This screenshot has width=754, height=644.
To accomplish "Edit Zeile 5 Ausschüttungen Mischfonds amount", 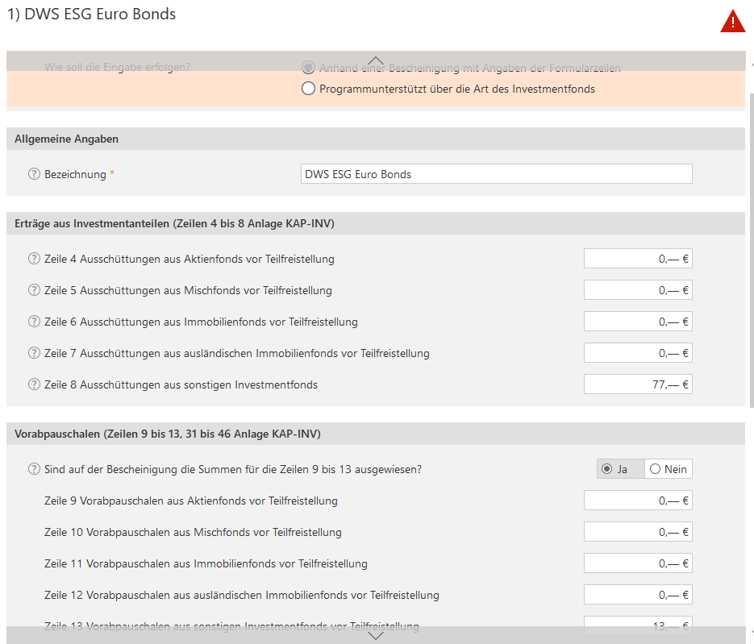I will [x=638, y=290].
